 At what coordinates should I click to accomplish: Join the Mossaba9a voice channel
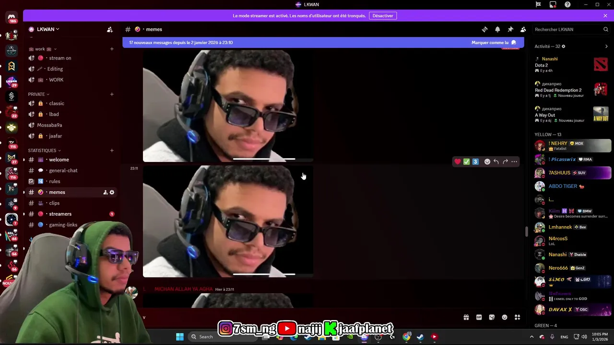(x=71, y=125)
